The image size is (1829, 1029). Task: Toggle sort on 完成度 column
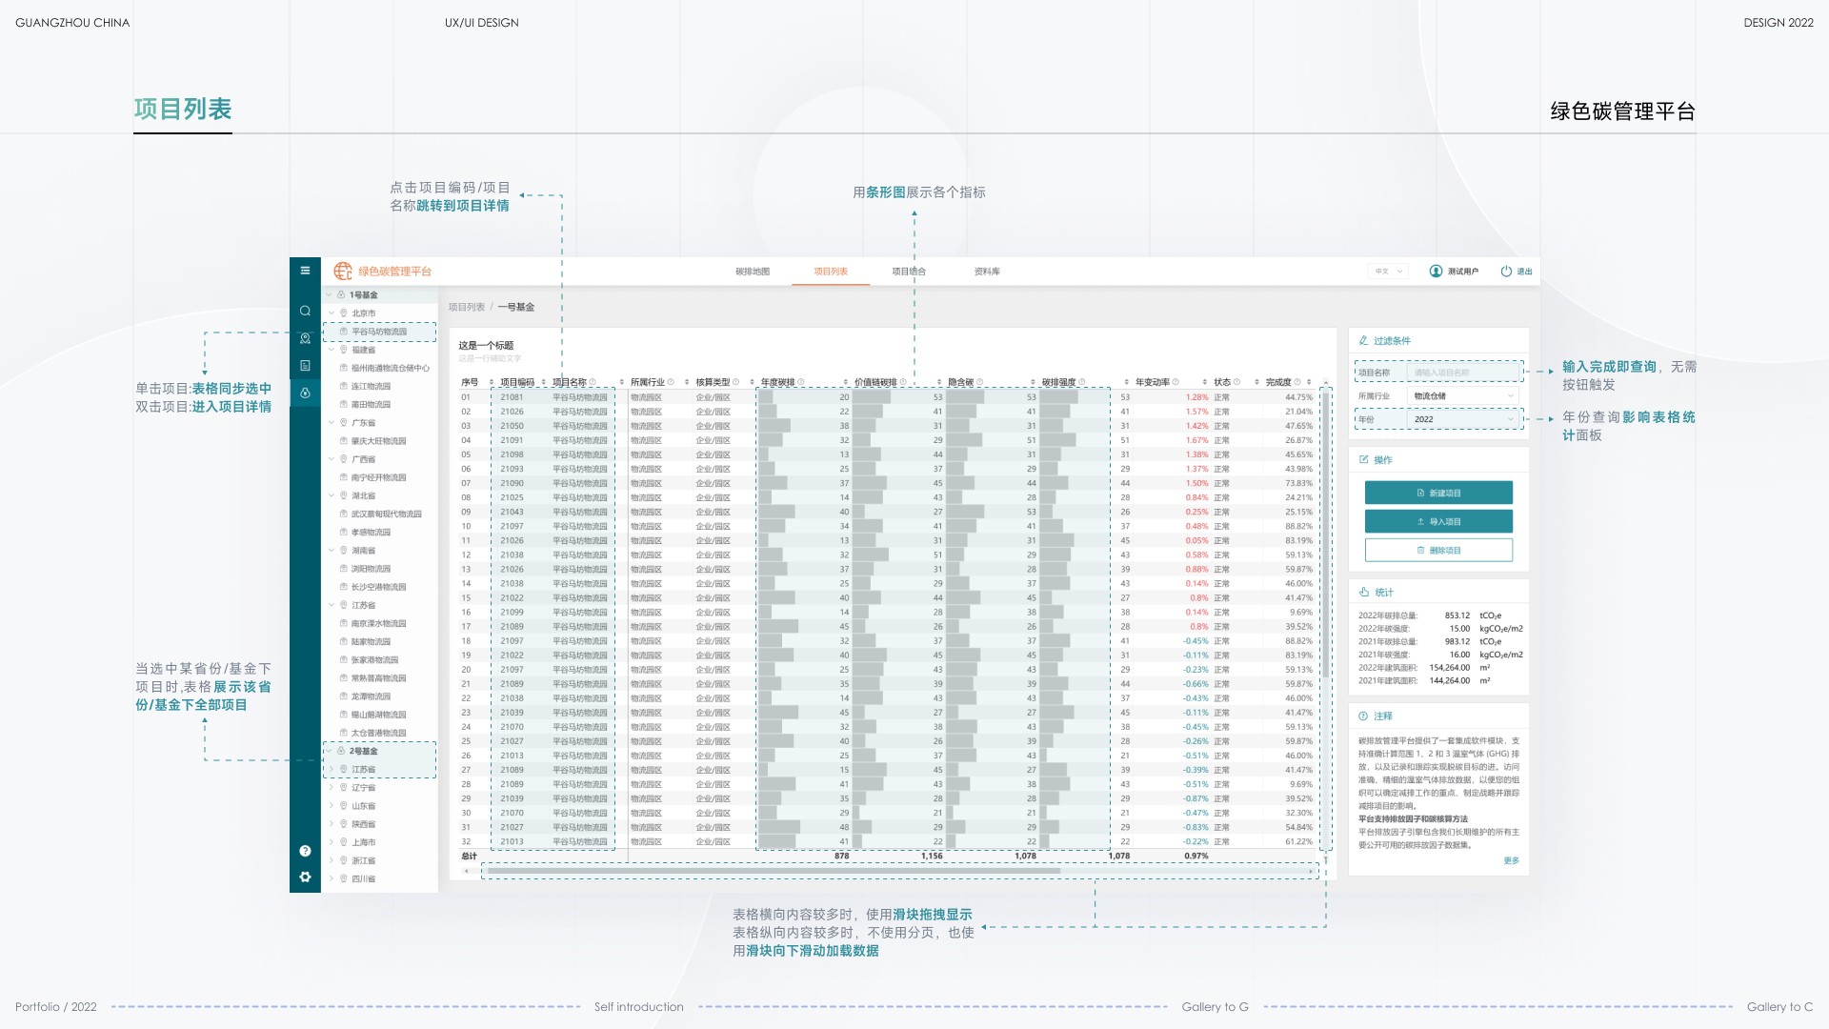pyautogui.click(x=1309, y=382)
